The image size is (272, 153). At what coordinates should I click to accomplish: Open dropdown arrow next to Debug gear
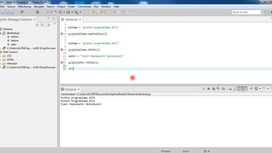tap(64, 12)
